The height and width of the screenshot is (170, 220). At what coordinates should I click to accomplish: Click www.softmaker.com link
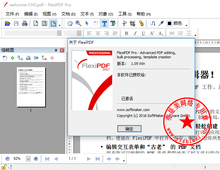pyautogui.click(x=133, y=110)
